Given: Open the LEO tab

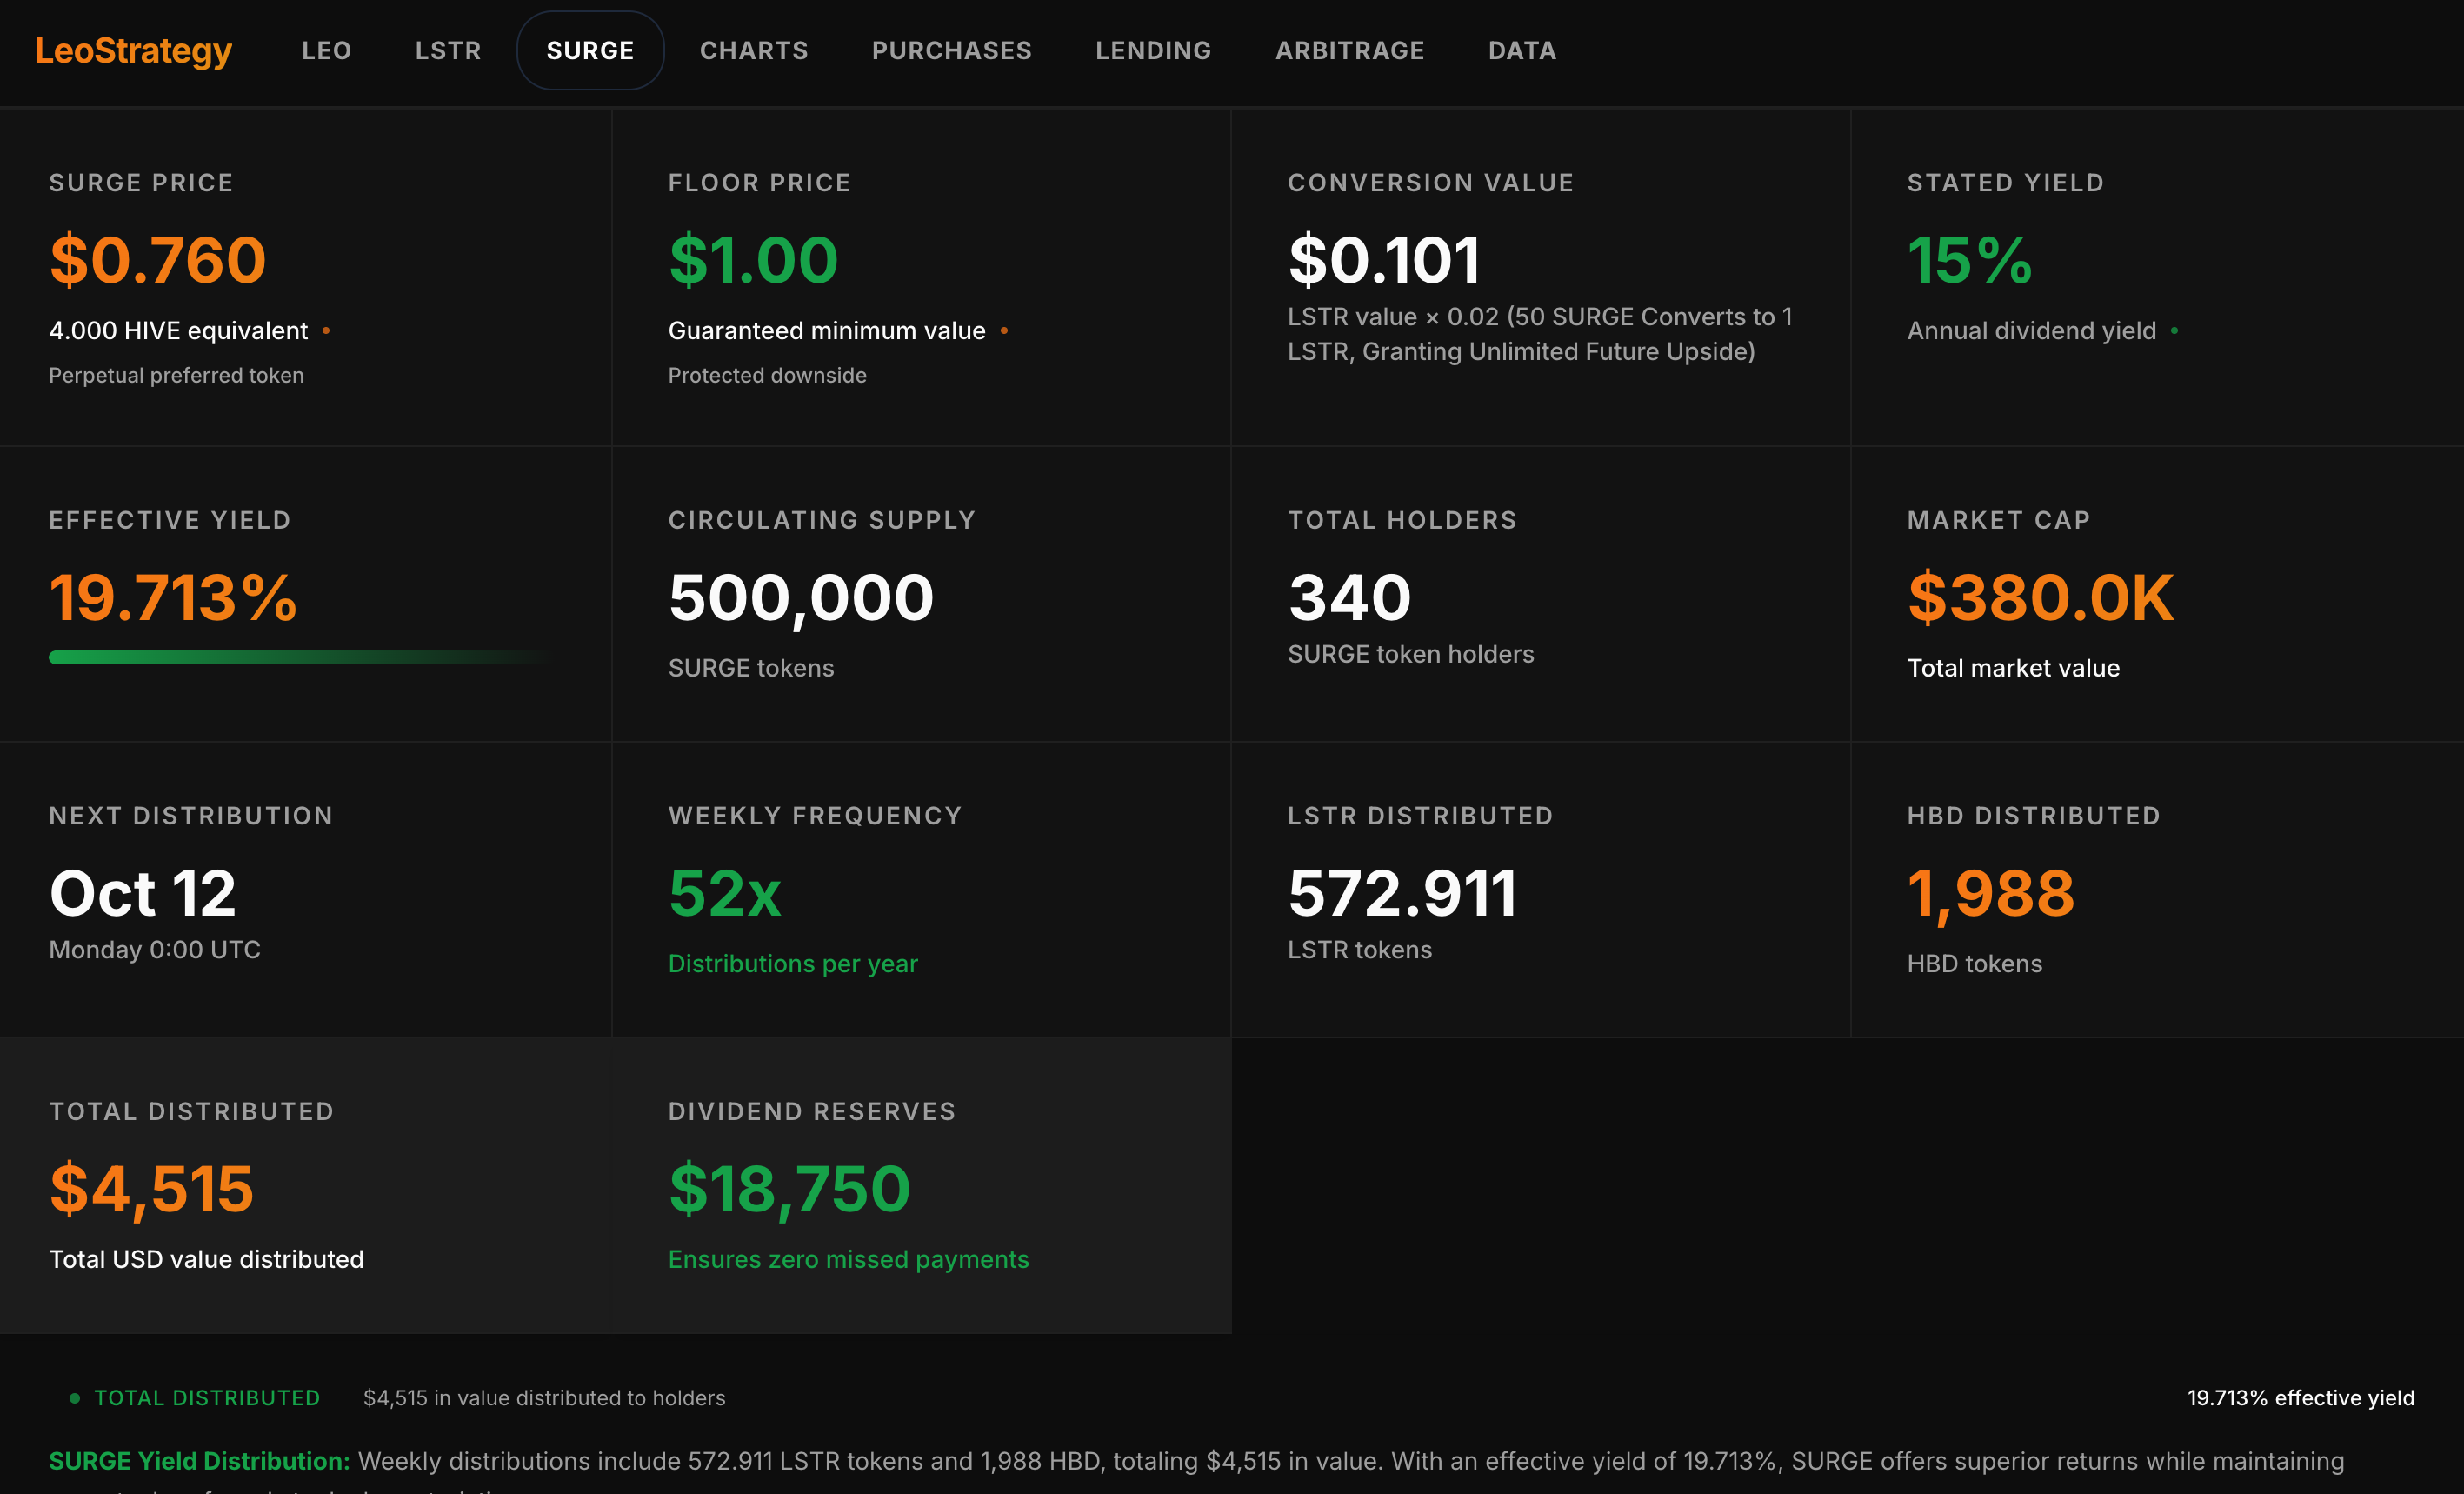Looking at the screenshot, I should [x=326, y=51].
